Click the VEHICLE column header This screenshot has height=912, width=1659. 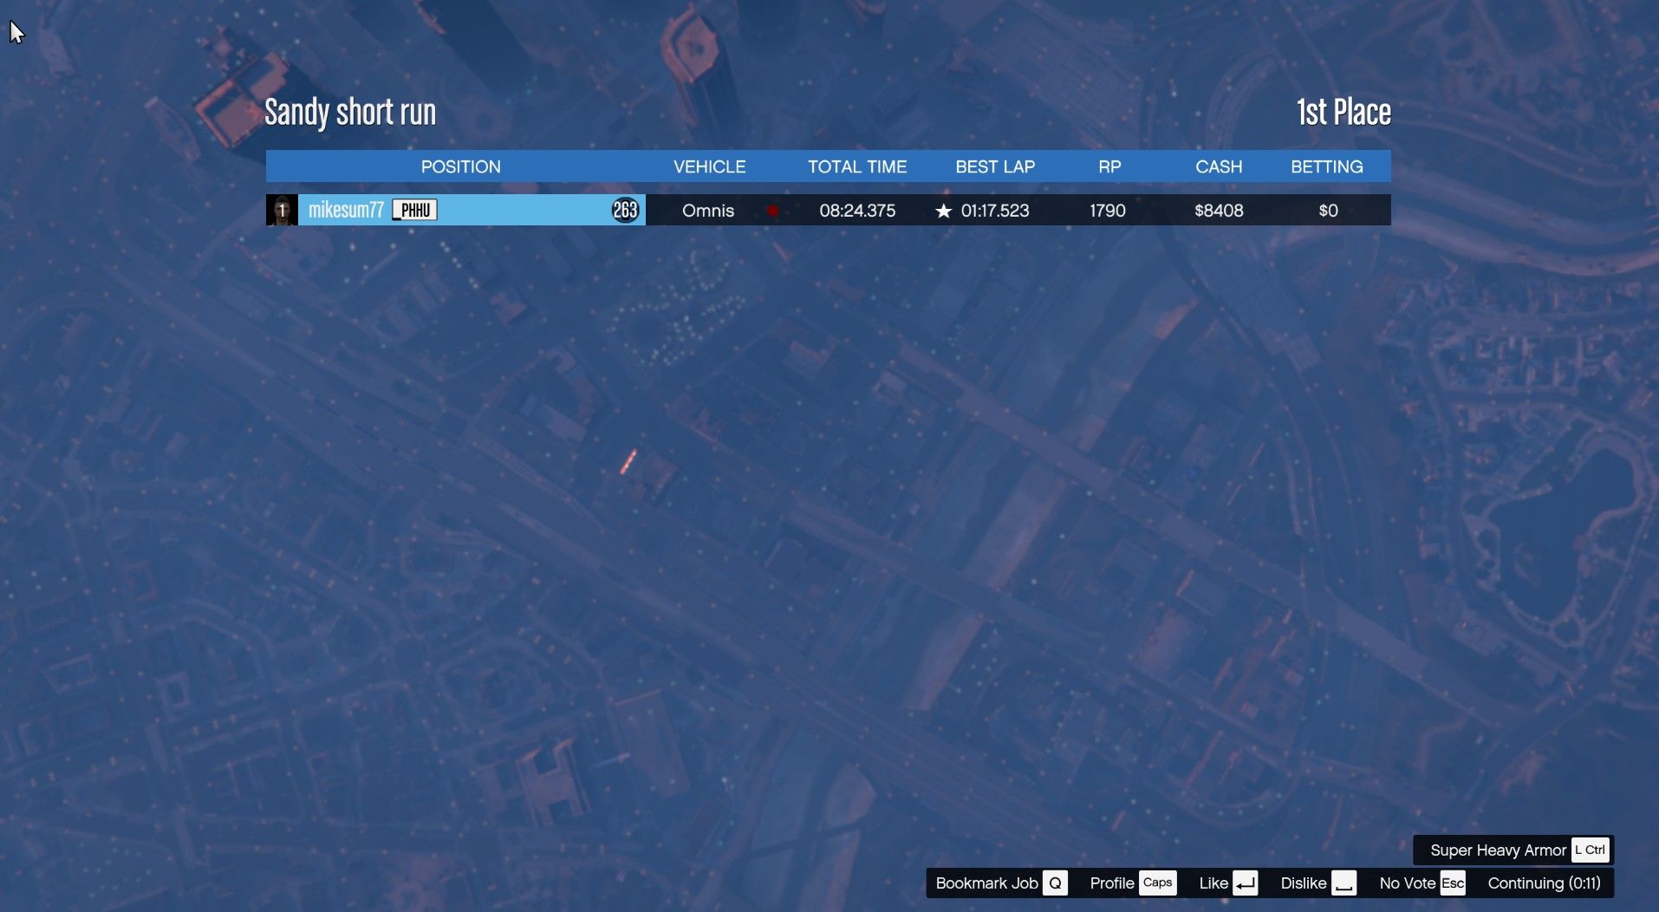(x=710, y=166)
